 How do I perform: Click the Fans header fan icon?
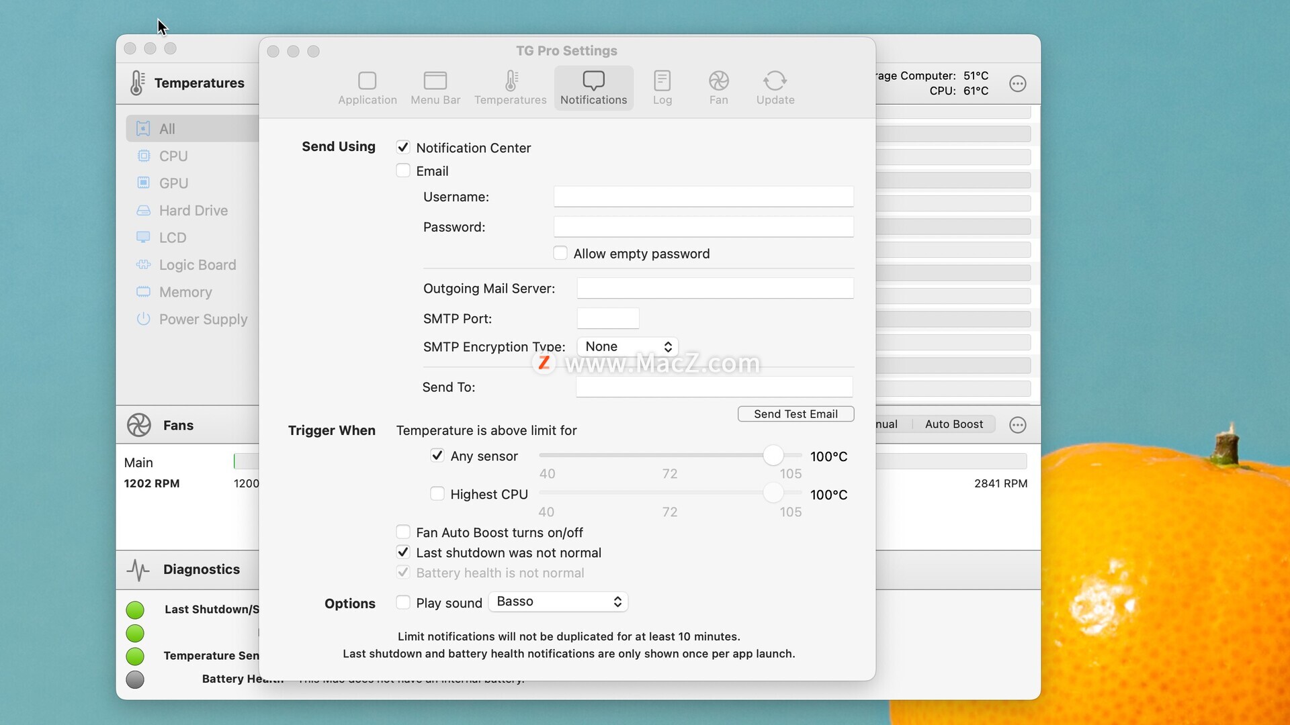pyautogui.click(x=139, y=425)
